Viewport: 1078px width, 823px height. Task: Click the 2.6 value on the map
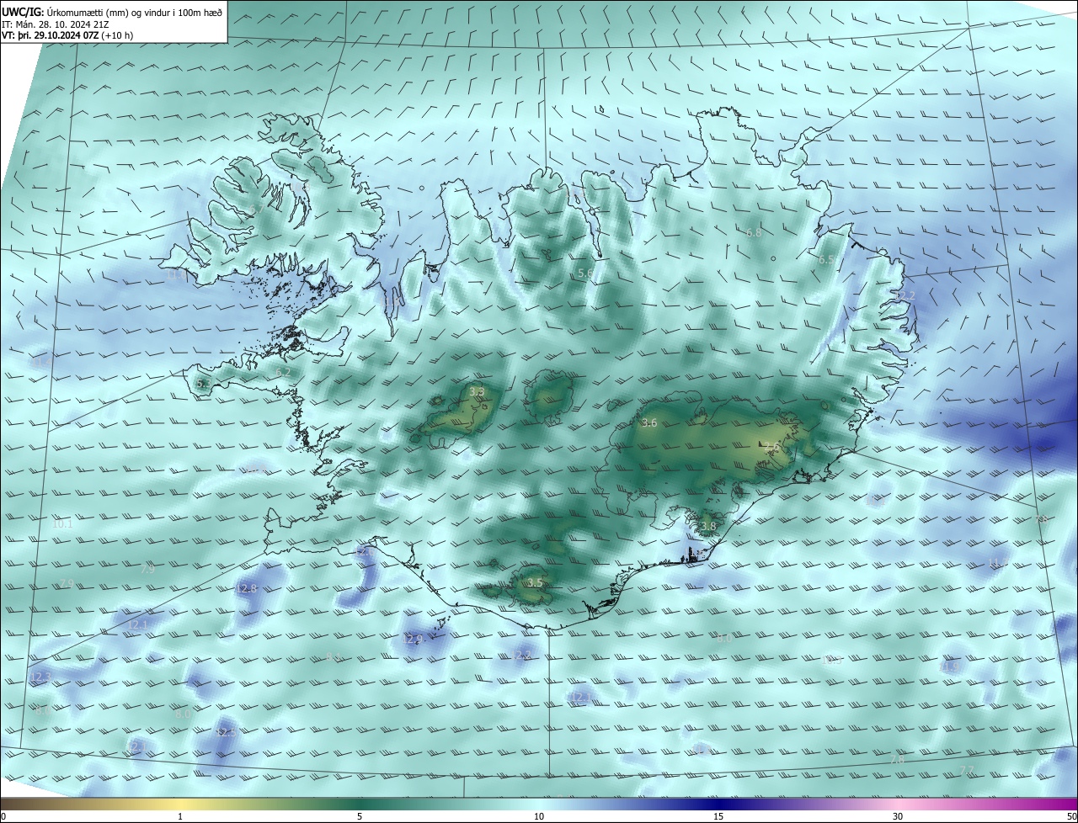tap(771, 447)
